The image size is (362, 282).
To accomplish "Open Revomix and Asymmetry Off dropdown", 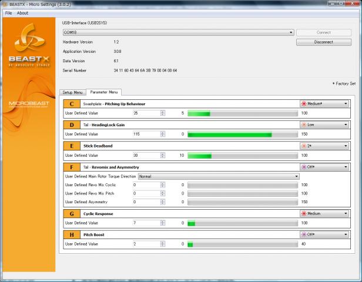I will [324, 167].
